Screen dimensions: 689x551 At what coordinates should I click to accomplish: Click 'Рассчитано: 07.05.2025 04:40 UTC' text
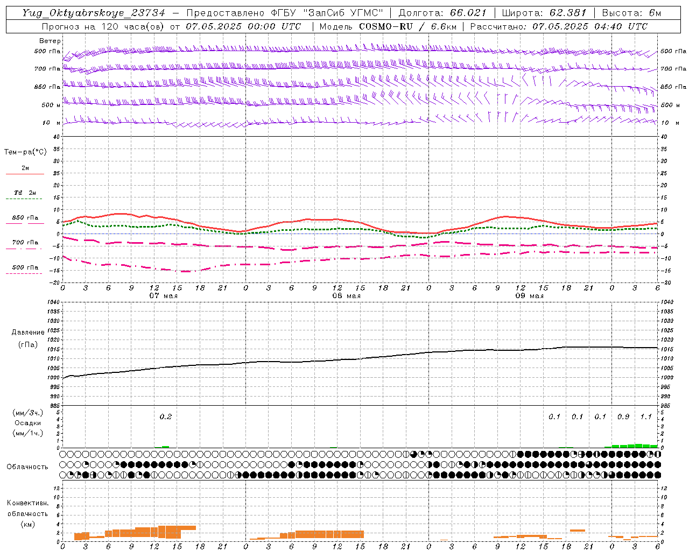[559, 26]
